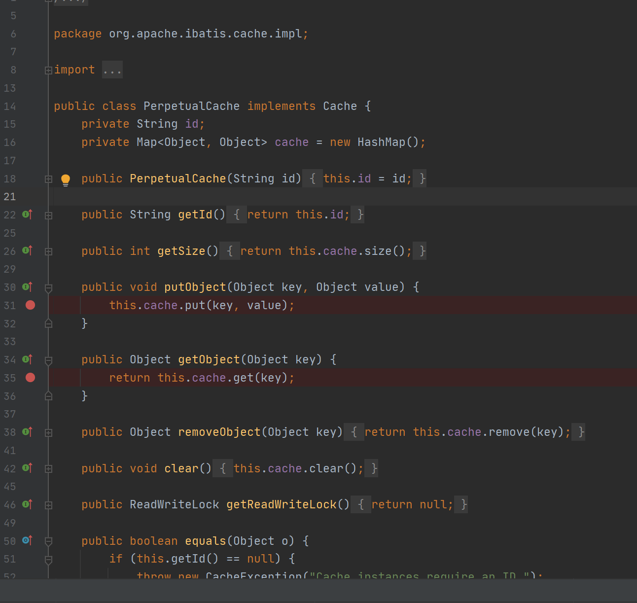
Task: Click the Cache interface name on line 14
Action: pyautogui.click(x=340, y=106)
